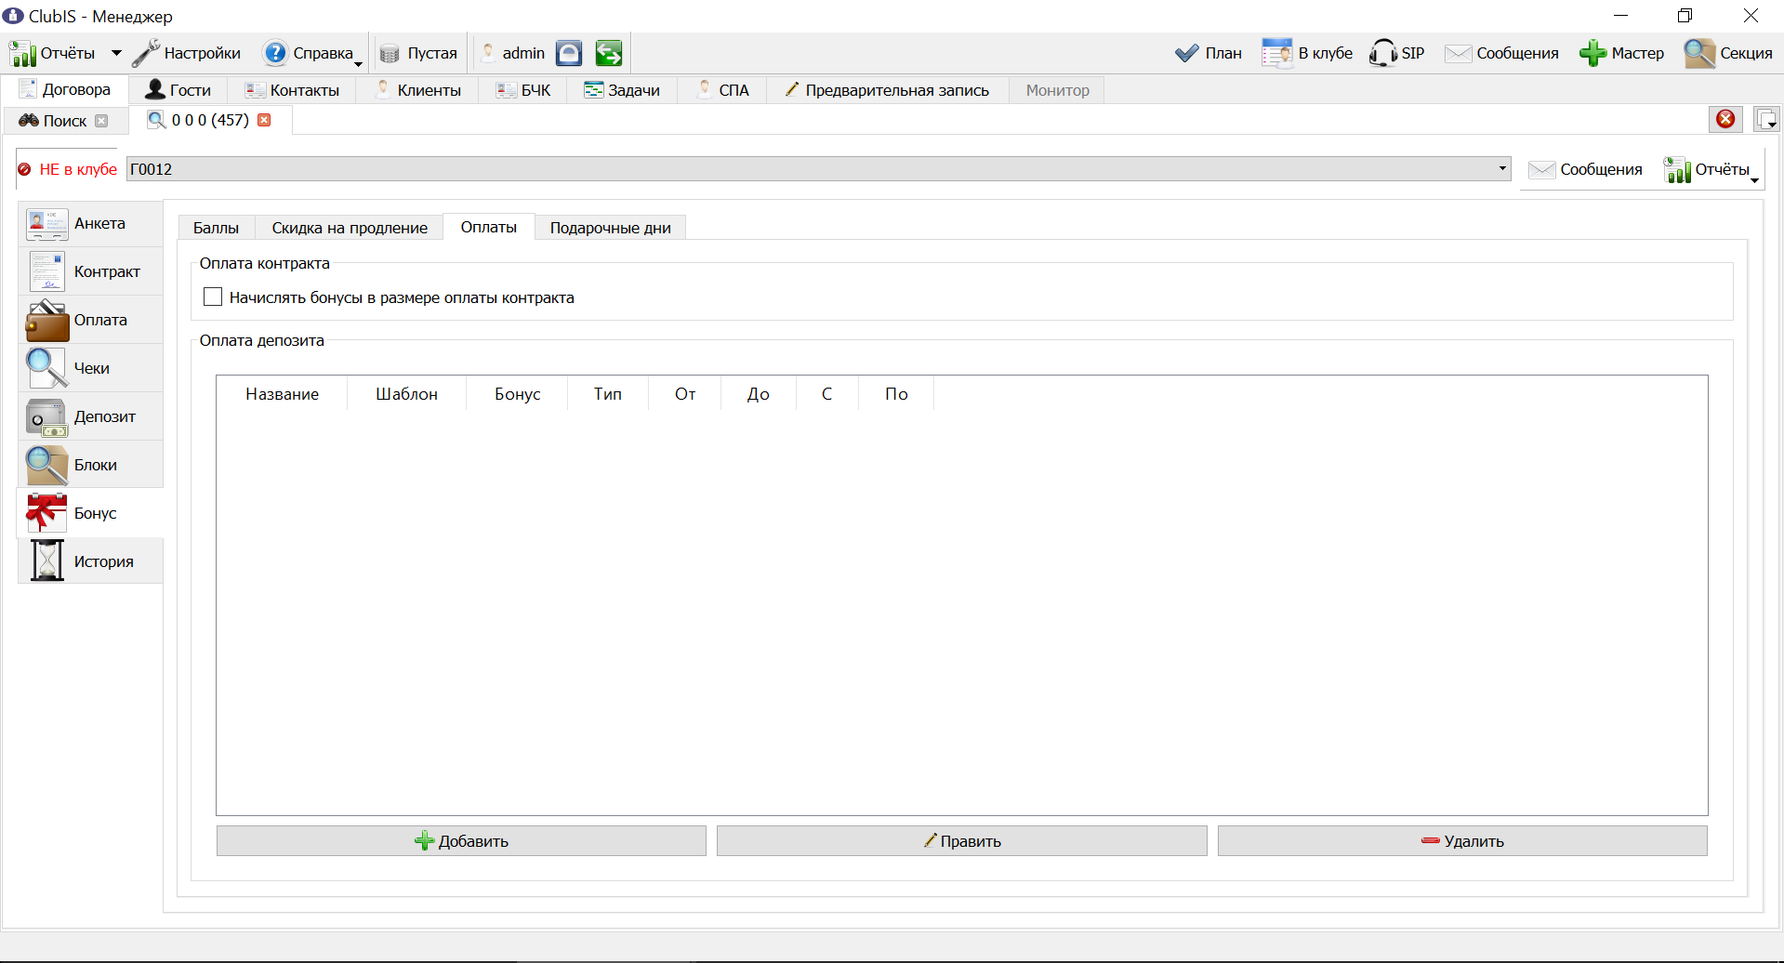The height and width of the screenshot is (963, 1784).
Task: Open the Мастер green plus icon
Action: pos(1592,53)
